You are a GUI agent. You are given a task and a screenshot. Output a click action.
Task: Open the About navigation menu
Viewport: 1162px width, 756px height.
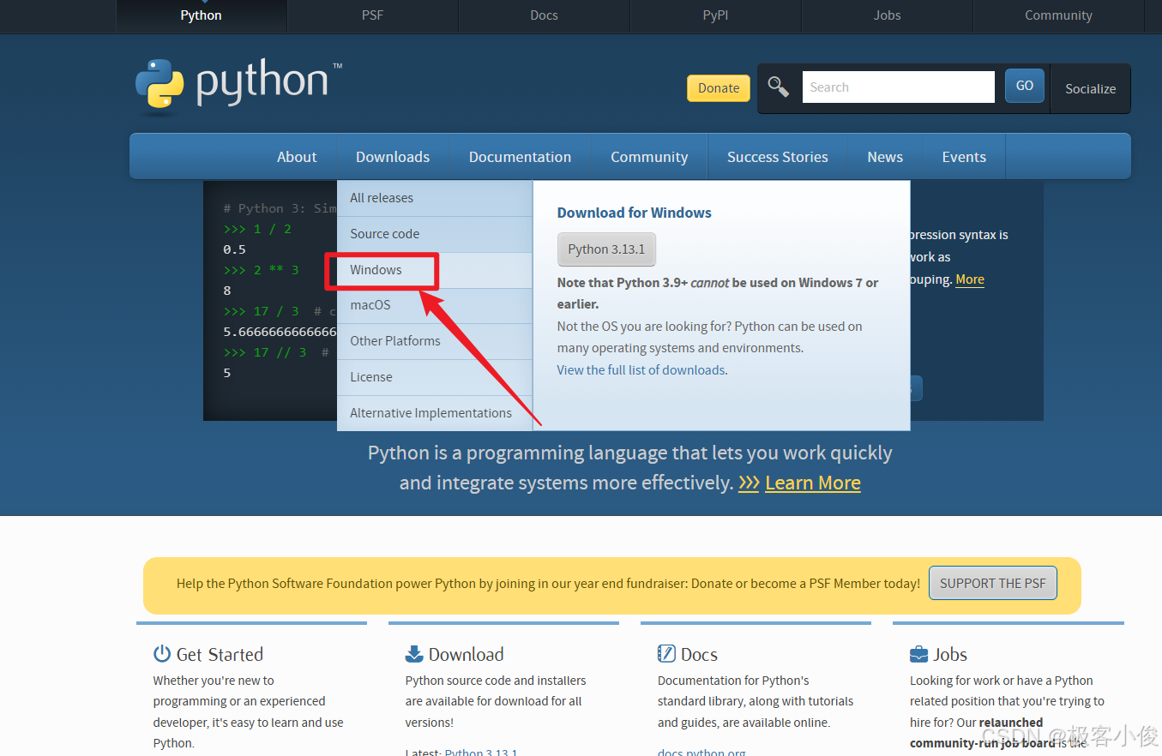[297, 157]
